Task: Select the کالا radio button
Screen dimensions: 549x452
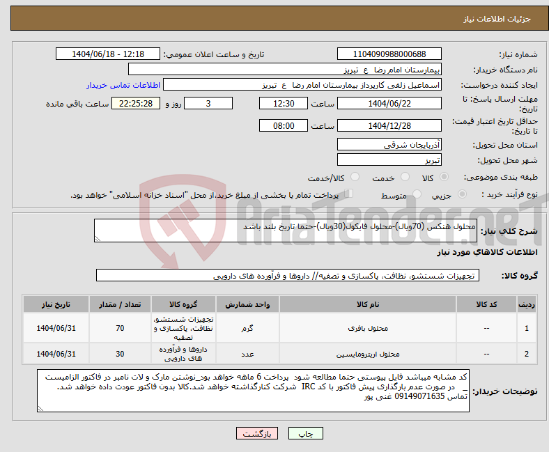Action: (444, 177)
